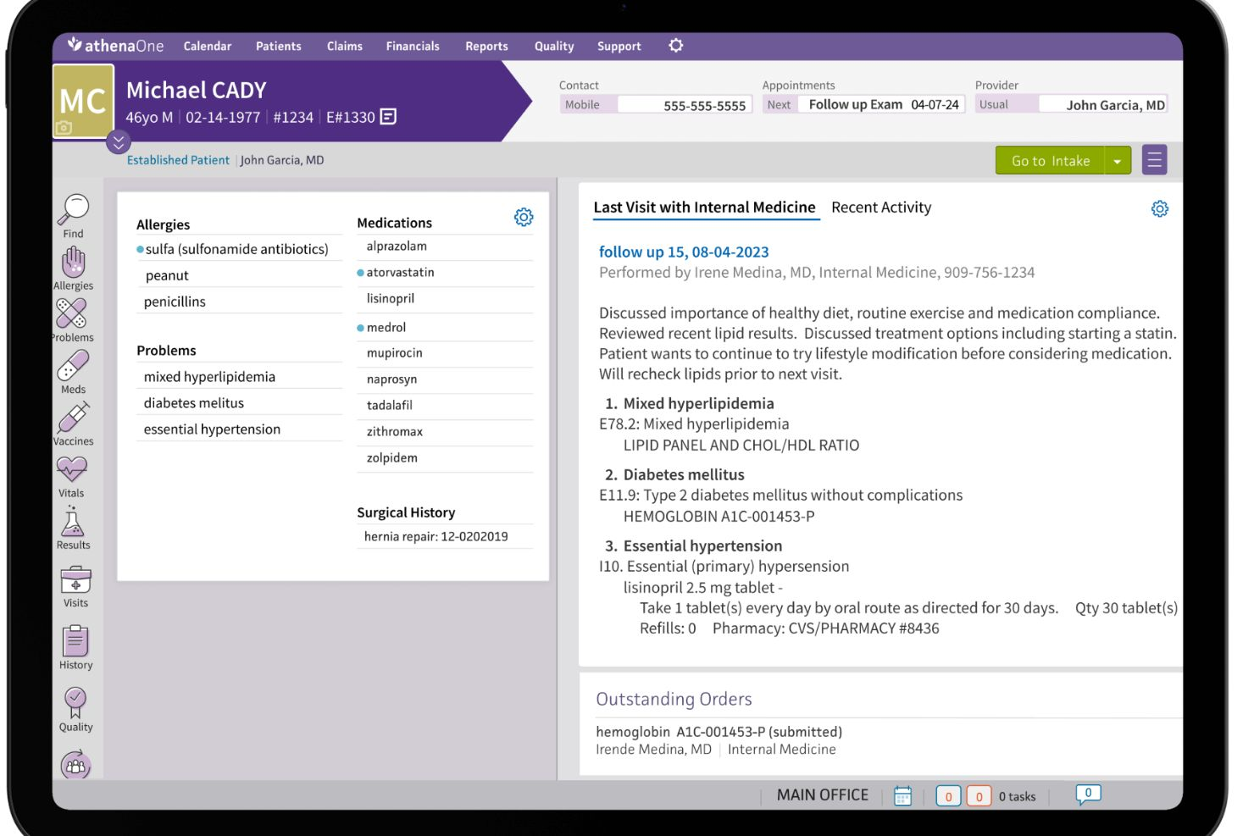Image resolution: width=1254 pixels, height=836 pixels.
Task: Click the note icon next to E#1330
Action: 388,117
